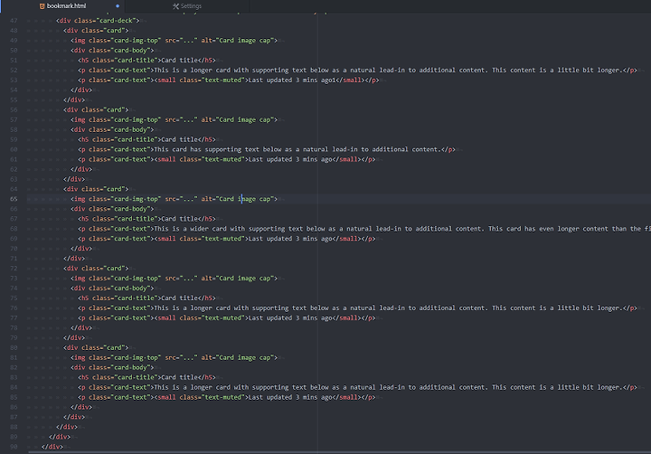Screen dimensions: 651x454
Task: Click the closing div on line 89
Action: pos(60,437)
